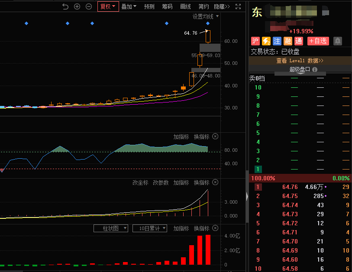Zoom in with the plus circle icon

77,6
